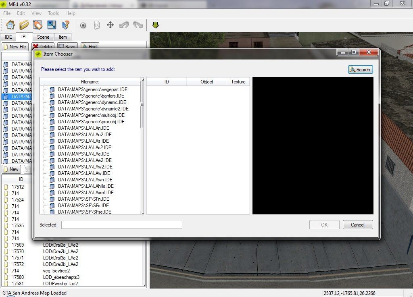
Task: Click icon beside vegepart.IDE in Item Chooser
Action: [x=52, y=90]
